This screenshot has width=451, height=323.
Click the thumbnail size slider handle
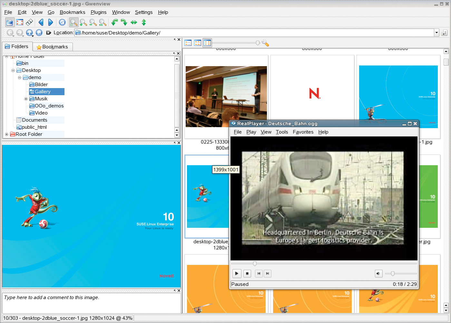(x=258, y=43)
